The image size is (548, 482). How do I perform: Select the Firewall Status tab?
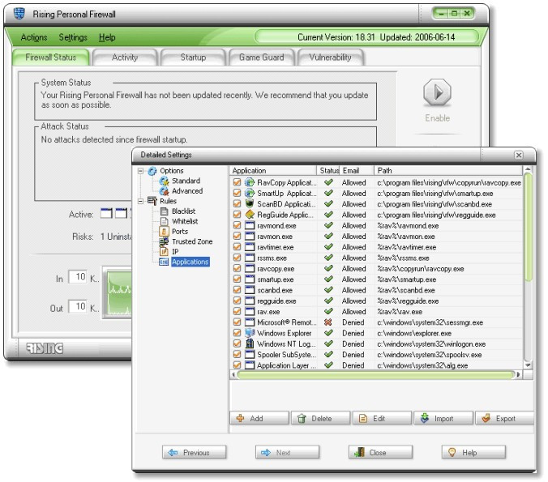tap(51, 58)
